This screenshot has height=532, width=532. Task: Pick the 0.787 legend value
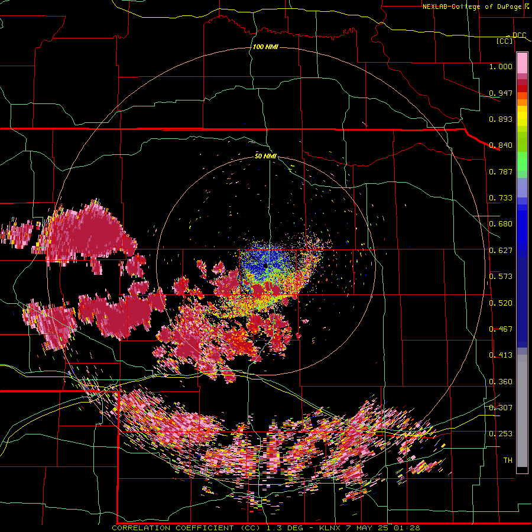click(501, 171)
